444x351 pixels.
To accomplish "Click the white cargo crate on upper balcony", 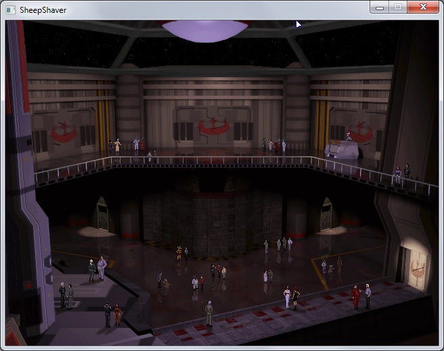I will pos(341,150).
